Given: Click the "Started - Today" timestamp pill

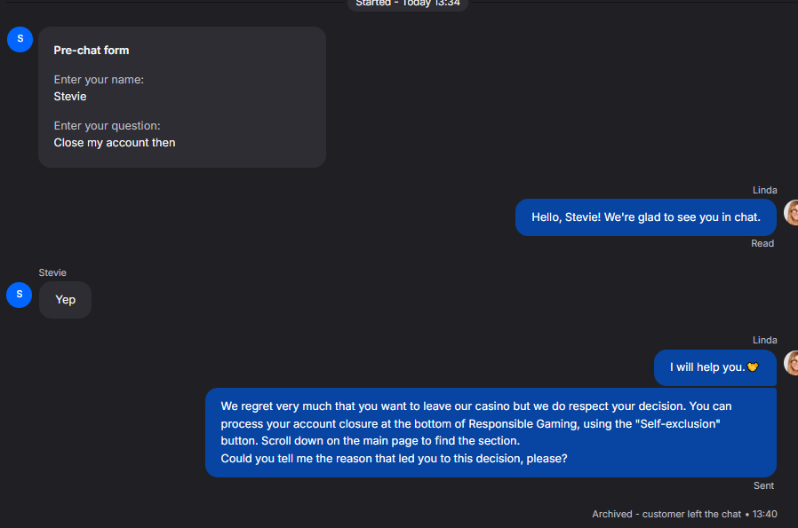Looking at the screenshot, I should [x=408, y=4].
